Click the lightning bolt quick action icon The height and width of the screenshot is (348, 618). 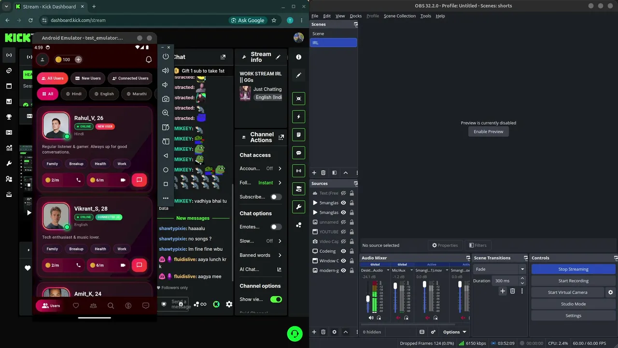pos(298,116)
